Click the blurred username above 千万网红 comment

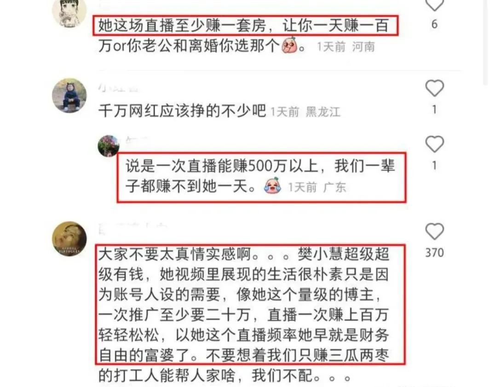coord(118,87)
